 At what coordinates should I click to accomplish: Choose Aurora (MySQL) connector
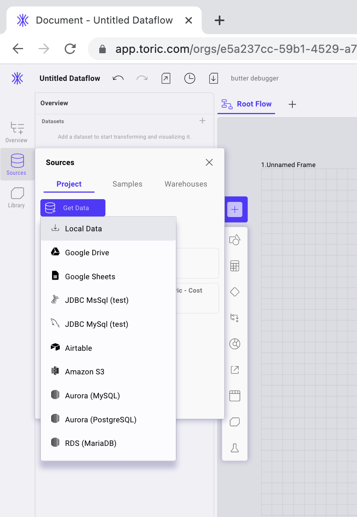pos(108,395)
